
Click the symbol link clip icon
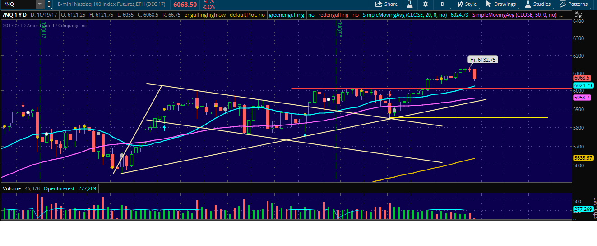coord(50,4)
